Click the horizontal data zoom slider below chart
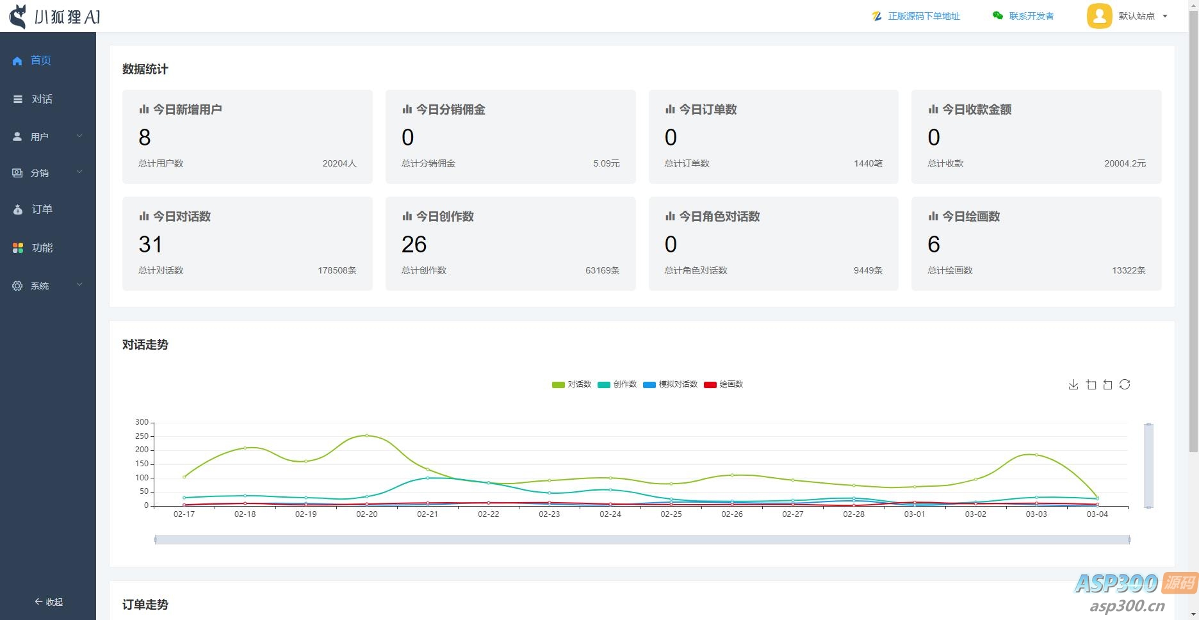 (x=642, y=540)
